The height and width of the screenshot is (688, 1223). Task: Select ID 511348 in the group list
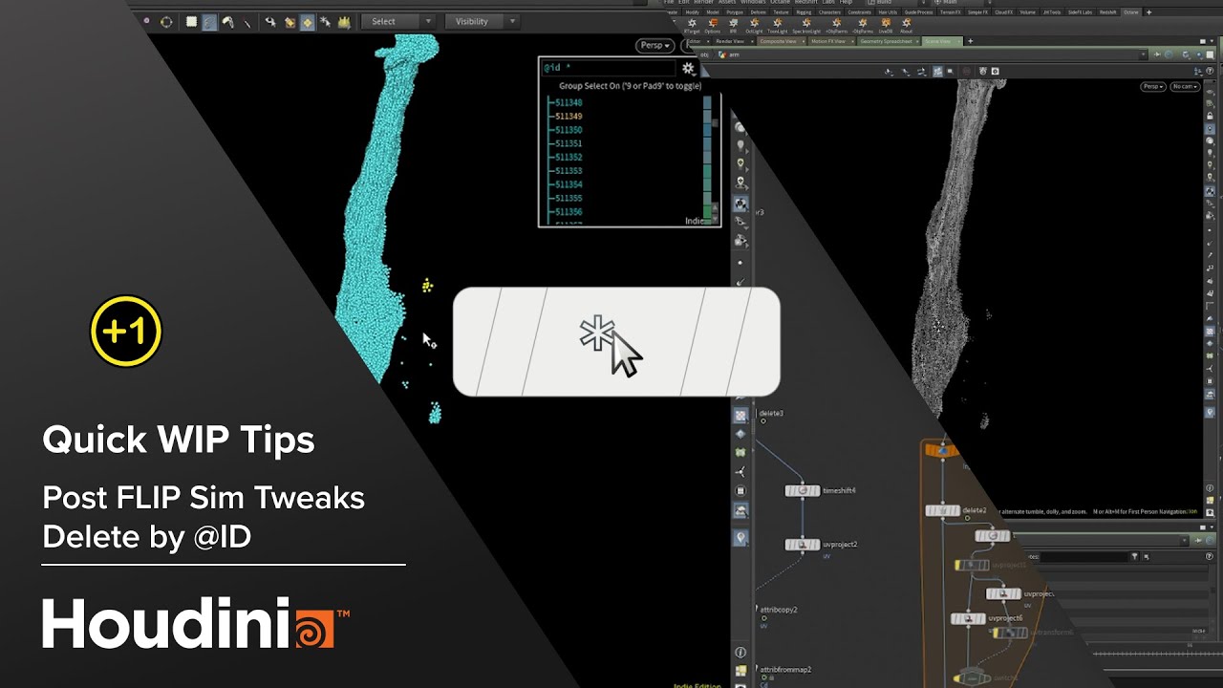(x=569, y=102)
